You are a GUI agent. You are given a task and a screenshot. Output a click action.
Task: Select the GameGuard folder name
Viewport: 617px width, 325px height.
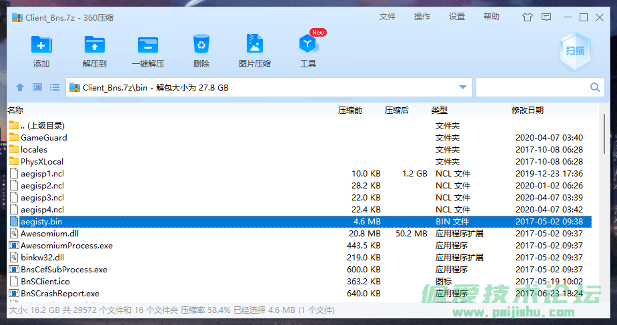(44, 138)
